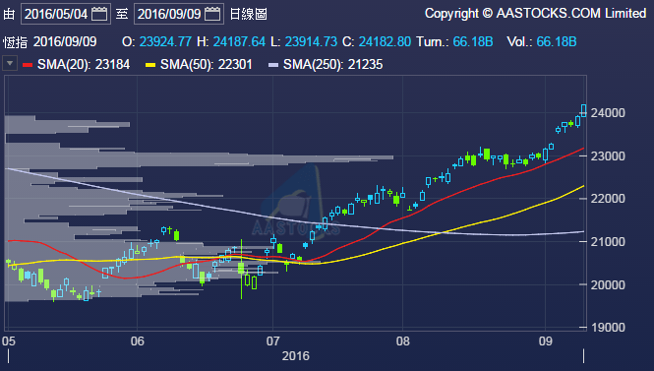Open the end date calendar picker icon

click(x=212, y=14)
